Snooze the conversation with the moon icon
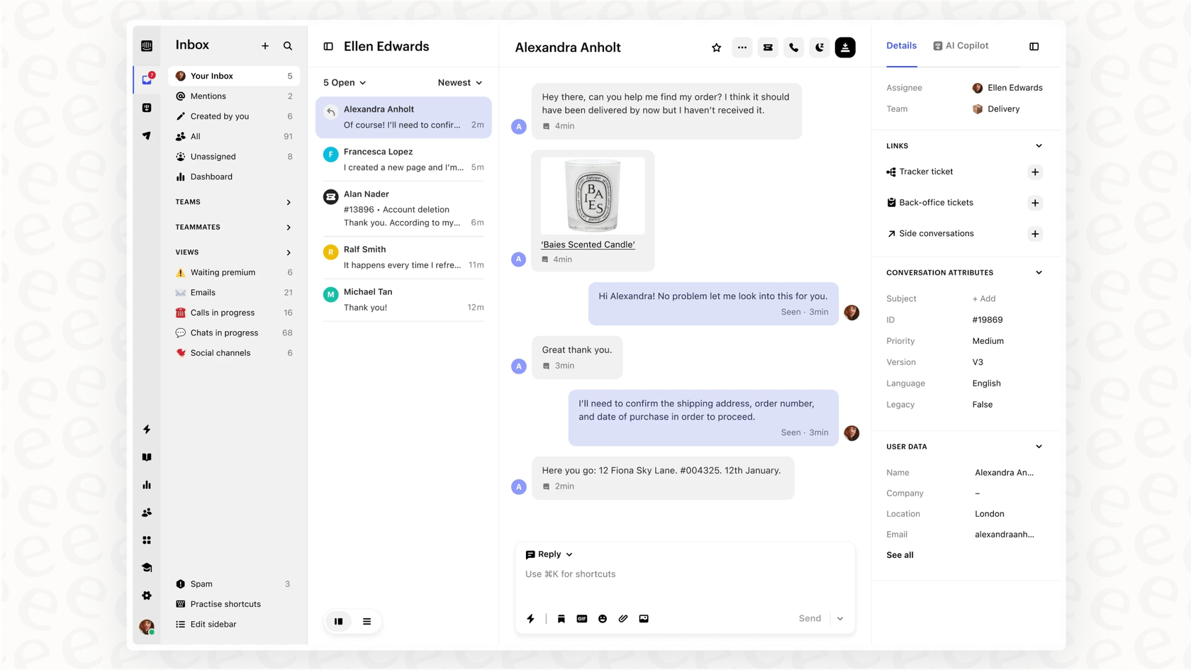This screenshot has width=1191, height=670. (x=820, y=47)
